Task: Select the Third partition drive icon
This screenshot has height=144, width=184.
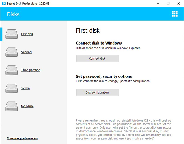Action: click(x=12, y=70)
